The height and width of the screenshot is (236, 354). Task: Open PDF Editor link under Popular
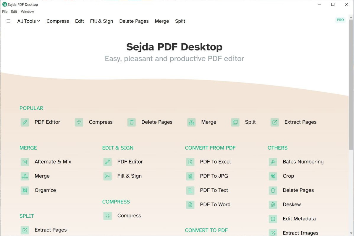(x=47, y=122)
